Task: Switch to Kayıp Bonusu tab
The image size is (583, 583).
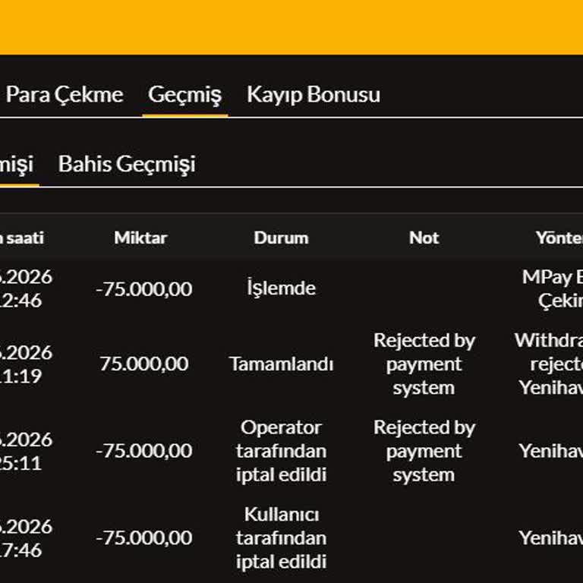Action: [x=314, y=95]
